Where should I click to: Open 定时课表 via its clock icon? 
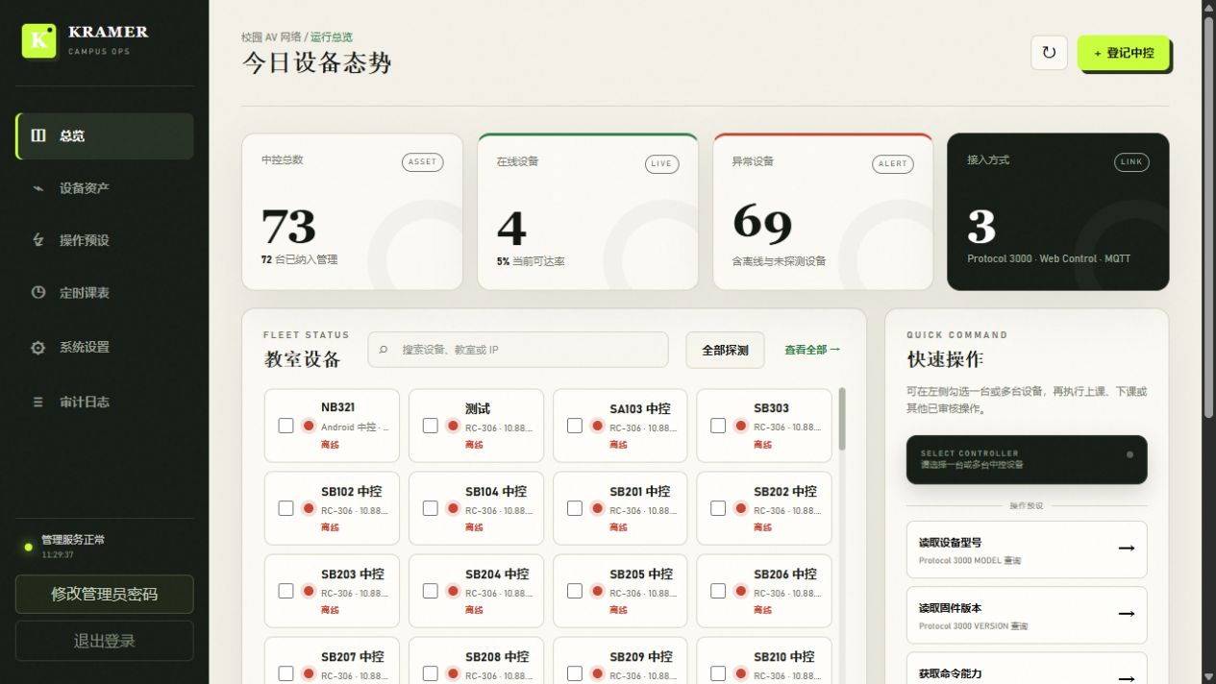coord(38,292)
